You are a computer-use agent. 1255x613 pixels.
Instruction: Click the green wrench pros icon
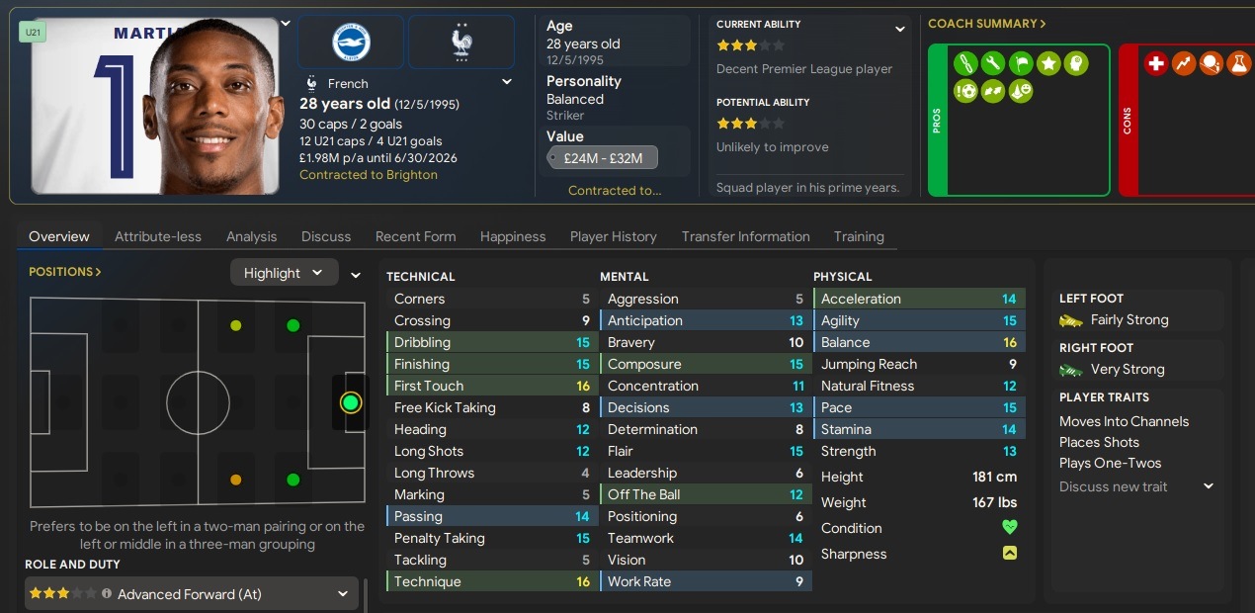[x=993, y=64]
